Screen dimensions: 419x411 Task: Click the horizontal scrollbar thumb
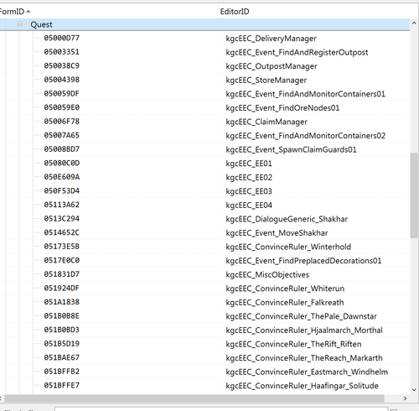194,398
